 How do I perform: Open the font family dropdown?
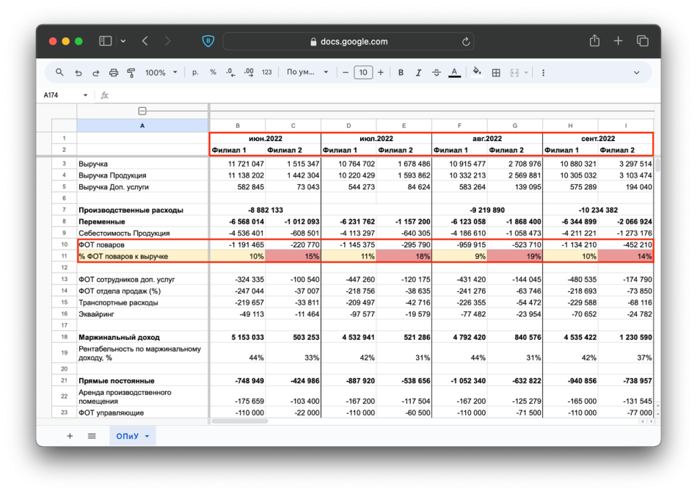pos(305,73)
